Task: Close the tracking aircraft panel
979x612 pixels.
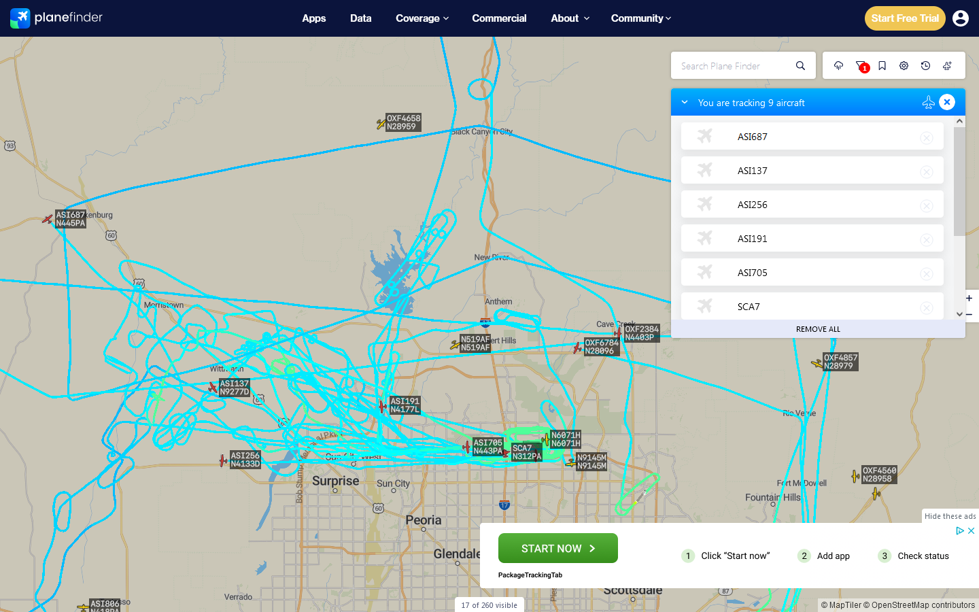Action: pyautogui.click(x=947, y=102)
